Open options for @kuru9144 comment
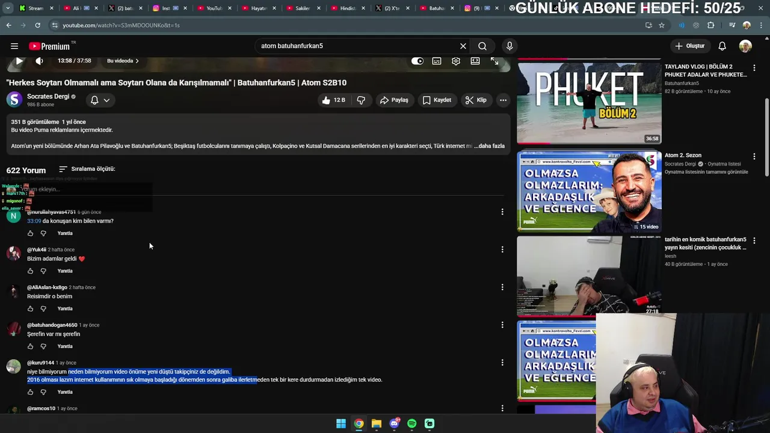Image resolution: width=770 pixels, height=433 pixels. click(x=502, y=363)
